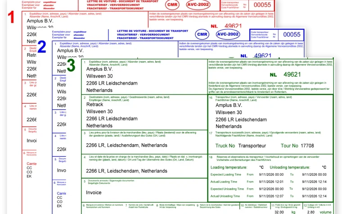Viewport: 342px width, 214px height.
Task: Click delivery place in green box 3
Action: [127, 146]
